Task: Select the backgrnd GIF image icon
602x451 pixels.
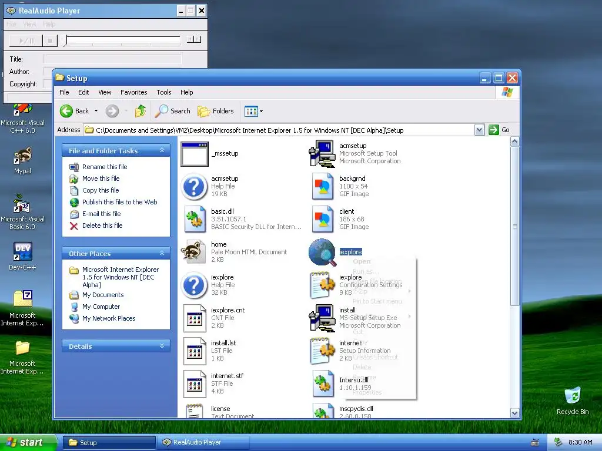Action: coord(322,186)
